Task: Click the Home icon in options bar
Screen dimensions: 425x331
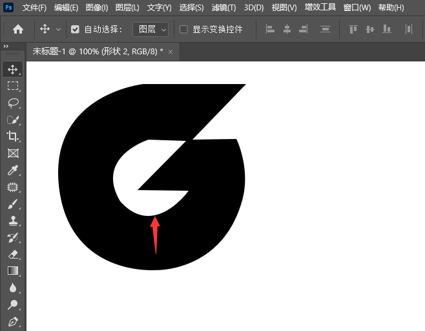Action: click(x=18, y=29)
